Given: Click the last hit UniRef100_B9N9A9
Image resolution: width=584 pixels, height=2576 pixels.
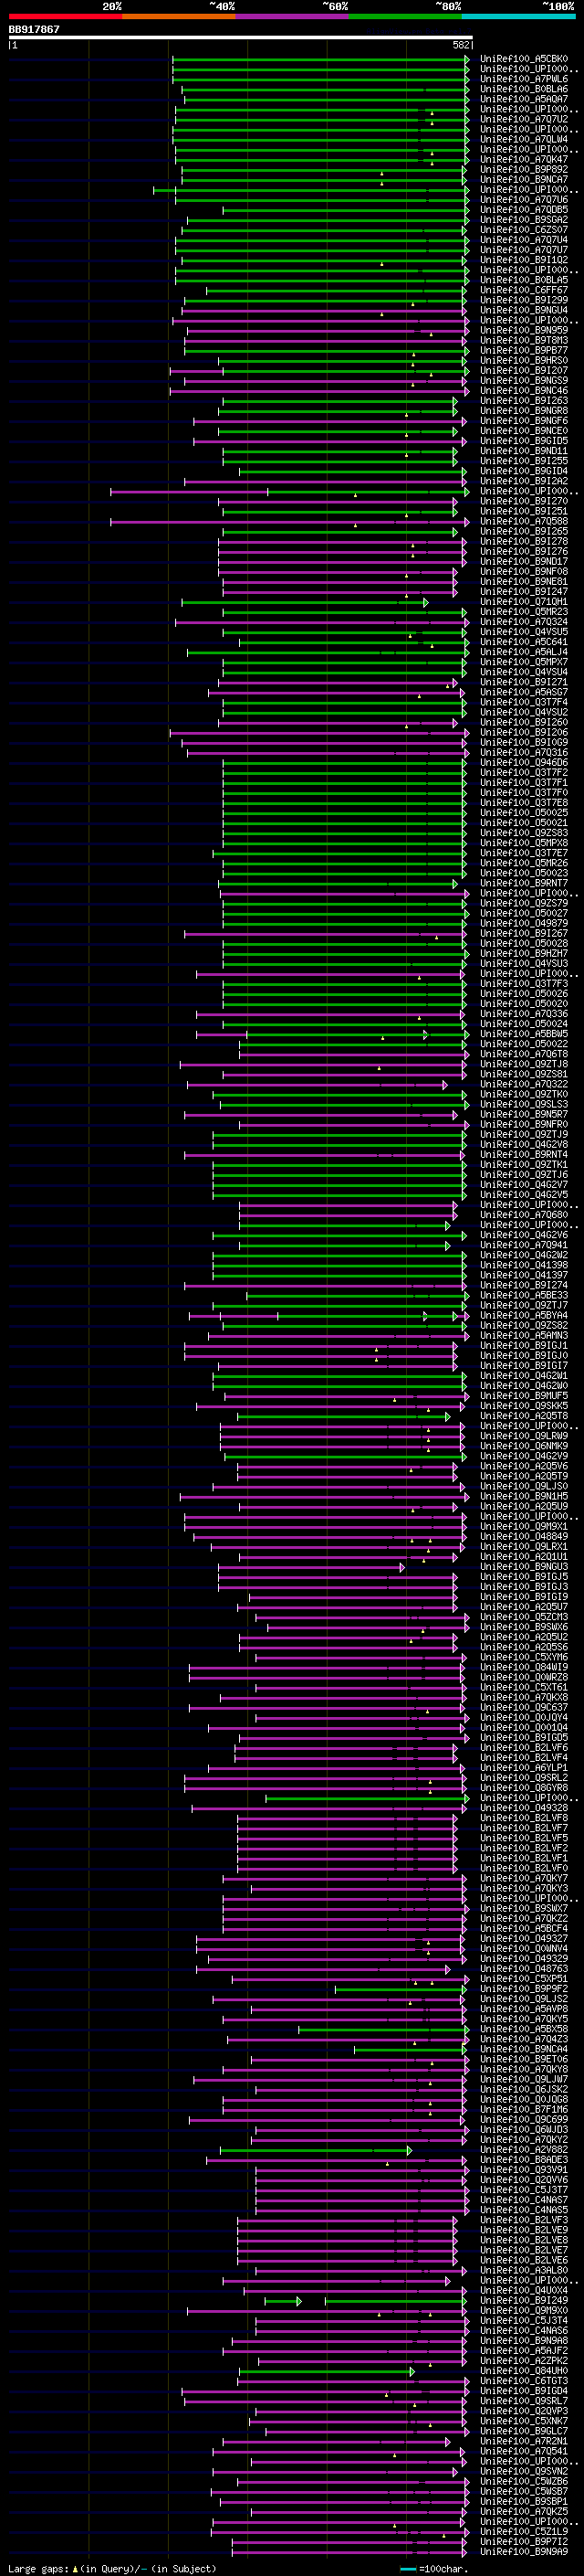Looking at the screenshot, I should pos(523,2550).
